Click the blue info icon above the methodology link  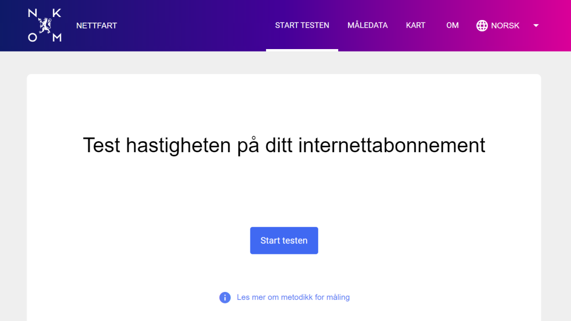pyautogui.click(x=225, y=297)
